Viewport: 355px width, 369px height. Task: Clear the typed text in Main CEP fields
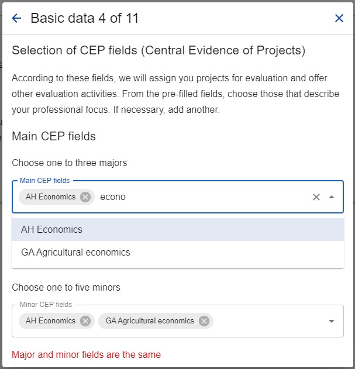(x=316, y=197)
